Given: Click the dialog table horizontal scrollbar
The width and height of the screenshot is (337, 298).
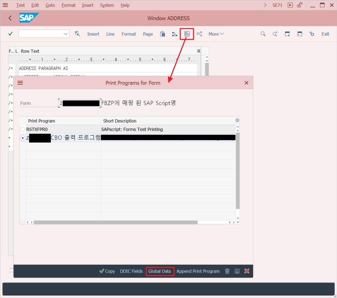Looking at the screenshot, I should click(116, 222).
